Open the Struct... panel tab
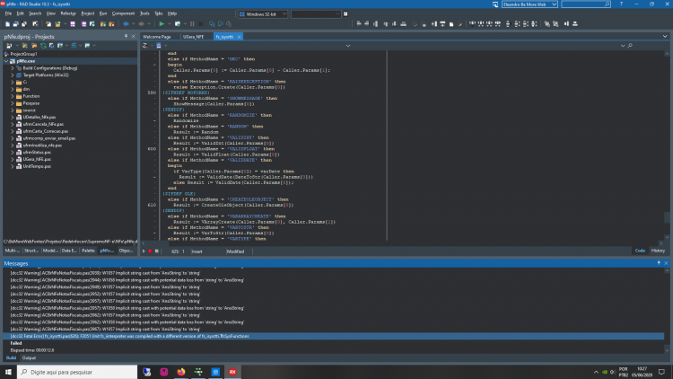 31,251
